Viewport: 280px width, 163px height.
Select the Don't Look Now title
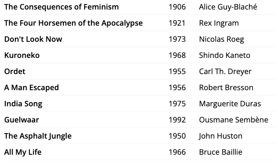(33, 39)
